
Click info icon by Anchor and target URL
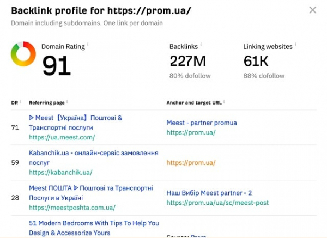click(x=224, y=102)
